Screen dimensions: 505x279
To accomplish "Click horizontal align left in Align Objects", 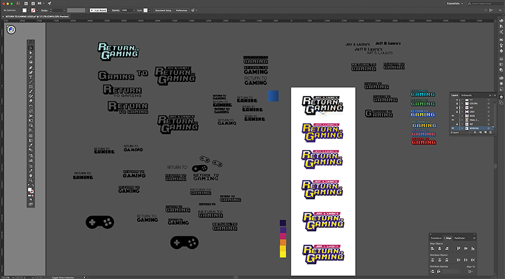I will pyautogui.click(x=432, y=249).
